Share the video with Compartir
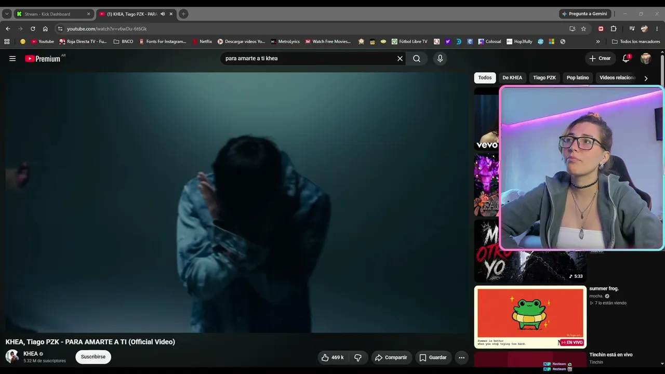Viewport: 665px width, 374px height. 391,357
